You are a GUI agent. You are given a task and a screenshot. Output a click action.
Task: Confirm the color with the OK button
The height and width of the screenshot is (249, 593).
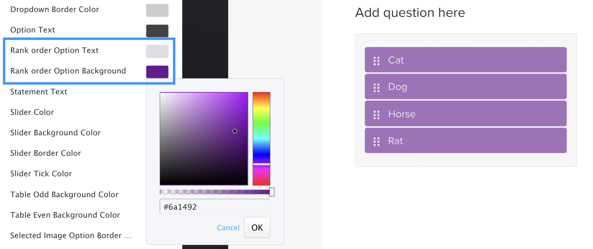tap(257, 227)
